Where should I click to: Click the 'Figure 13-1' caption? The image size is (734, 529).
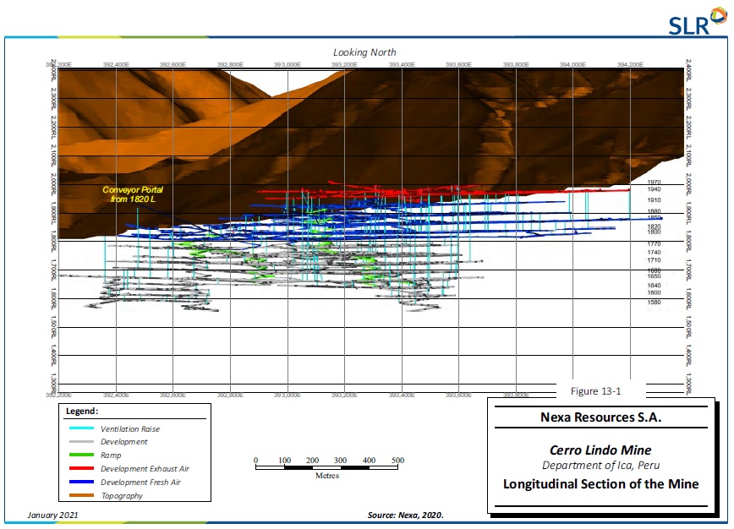tap(595, 391)
